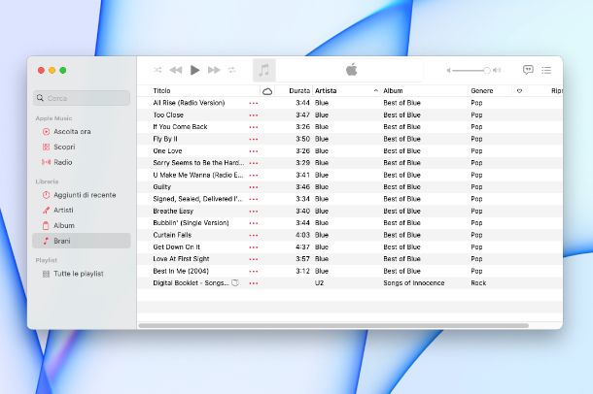Open more options for All Rise
The width and height of the screenshot is (593, 394).
point(254,103)
